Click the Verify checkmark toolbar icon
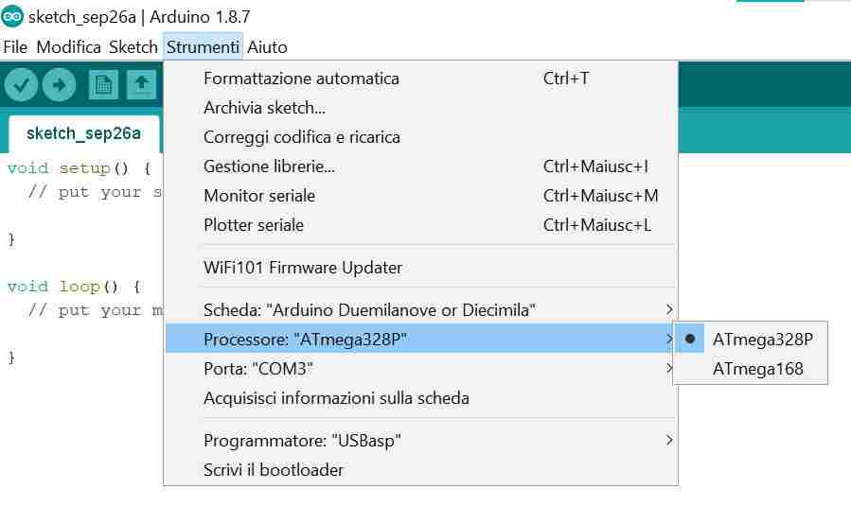This screenshot has height=507, width=851. click(21, 85)
